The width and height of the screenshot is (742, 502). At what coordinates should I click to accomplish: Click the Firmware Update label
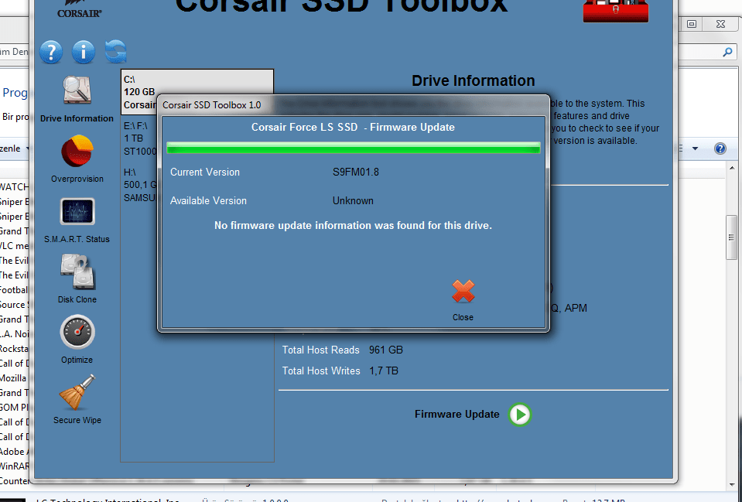click(456, 415)
